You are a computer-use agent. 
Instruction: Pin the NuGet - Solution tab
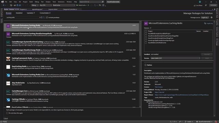point(16,9)
